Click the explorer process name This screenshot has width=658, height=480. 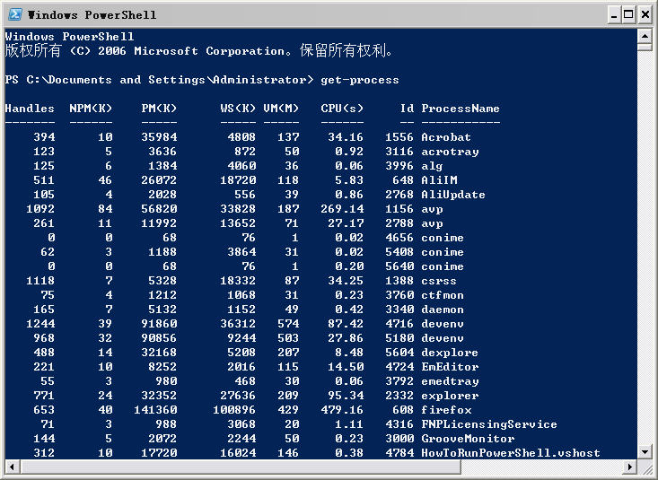450,396
